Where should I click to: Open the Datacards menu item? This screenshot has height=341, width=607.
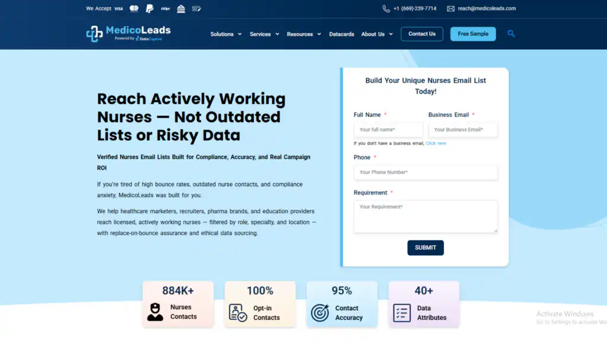point(341,34)
